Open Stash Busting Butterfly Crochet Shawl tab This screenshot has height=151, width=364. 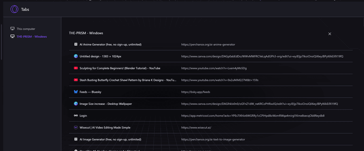coord(128,80)
